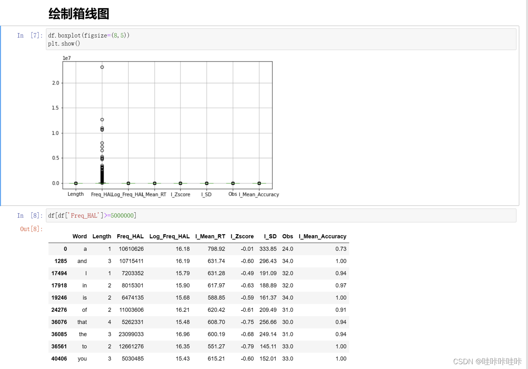Click the Length column header

[102, 236]
